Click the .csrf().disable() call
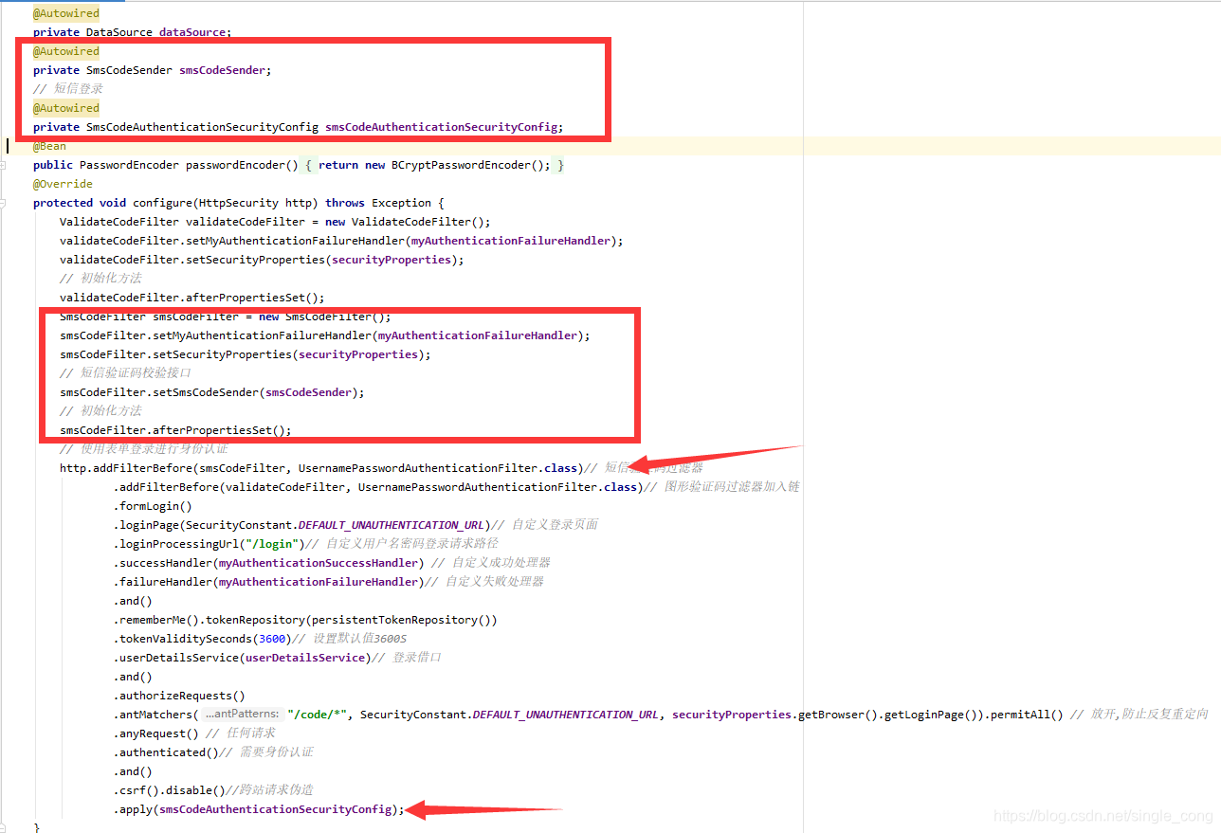The width and height of the screenshot is (1221, 833). [169, 790]
